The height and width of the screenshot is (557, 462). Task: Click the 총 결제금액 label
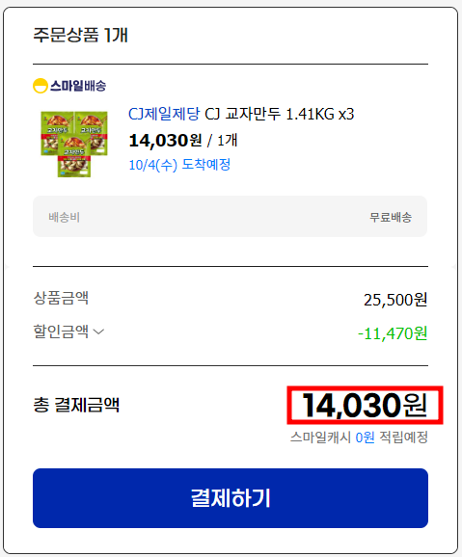pyautogui.click(x=76, y=405)
